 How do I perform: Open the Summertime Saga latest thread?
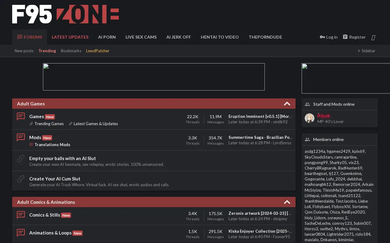[x=260, y=137]
